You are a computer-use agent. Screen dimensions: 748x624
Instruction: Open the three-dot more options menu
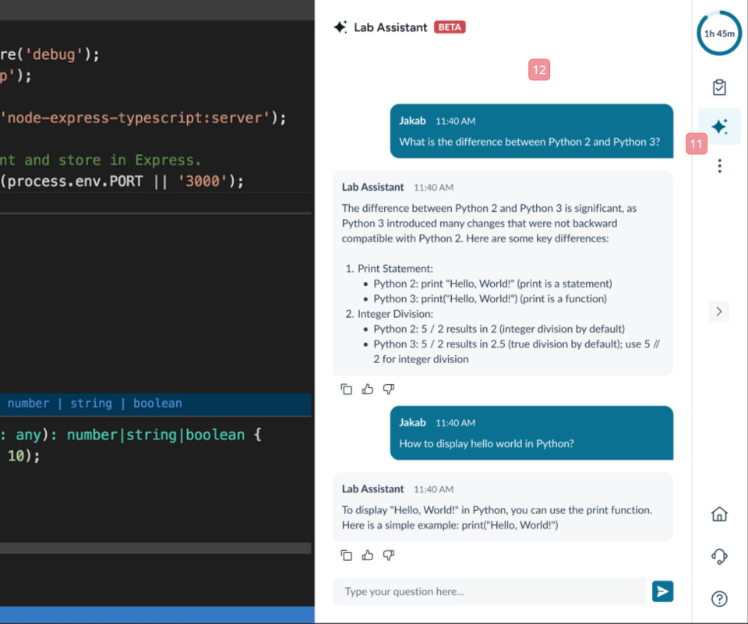click(x=719, y=166)
